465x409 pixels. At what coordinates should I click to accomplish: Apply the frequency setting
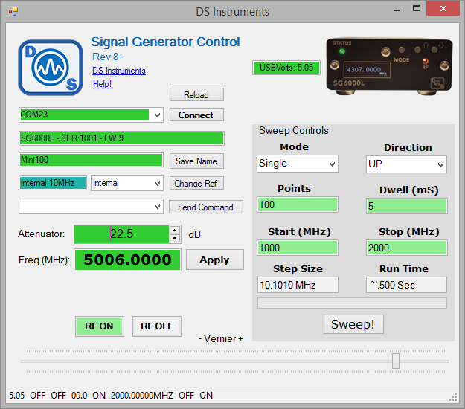pyautogui.click(x=214, y=260)
